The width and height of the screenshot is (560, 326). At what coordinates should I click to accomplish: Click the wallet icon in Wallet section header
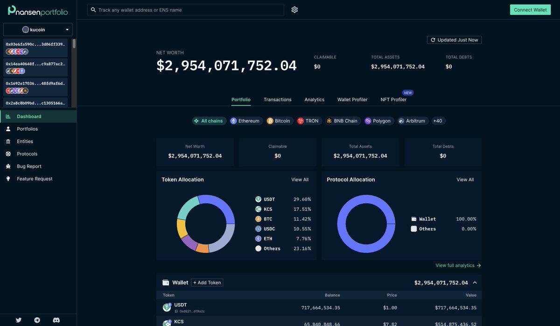pos(166,283)
